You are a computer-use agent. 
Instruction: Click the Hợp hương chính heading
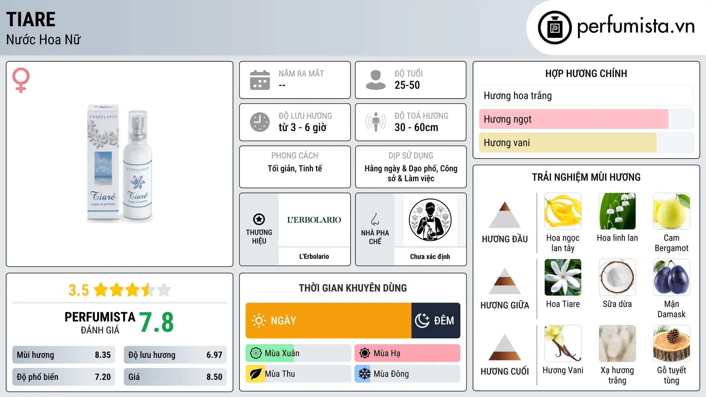(x=586, y=73)
